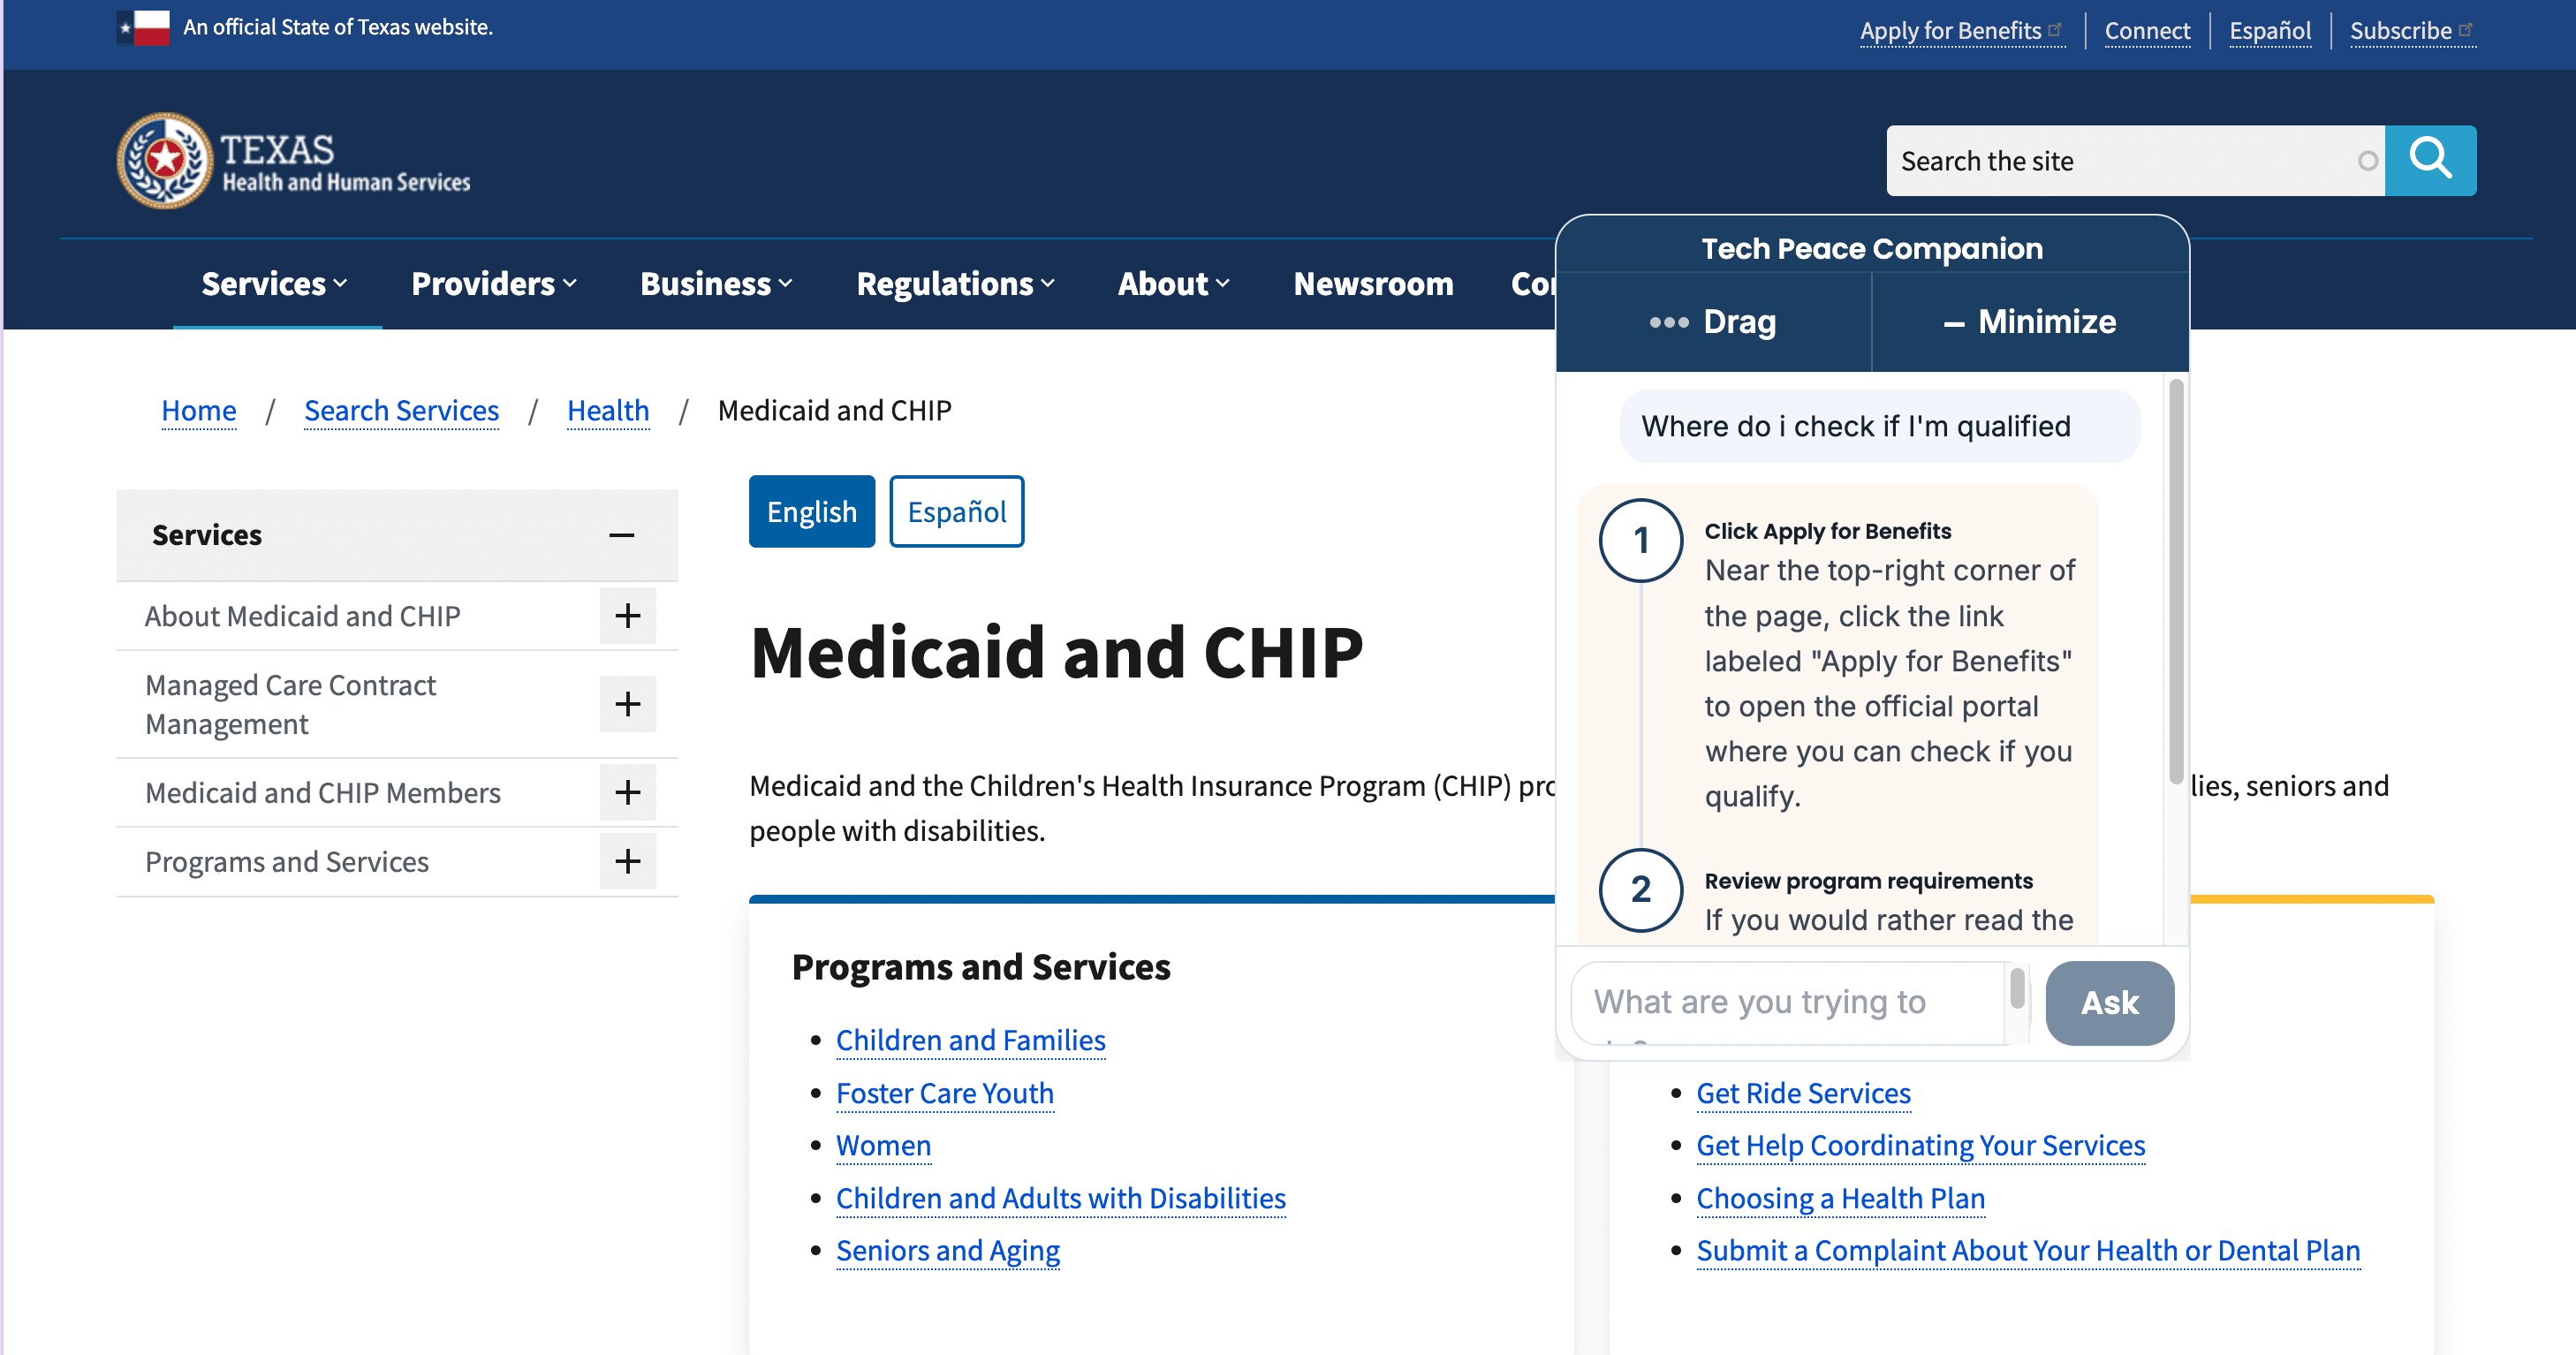The image size is (2576, 1355).
Task: Click the small scrollbar inside the ask input
Action: (x=2017, y=989)
